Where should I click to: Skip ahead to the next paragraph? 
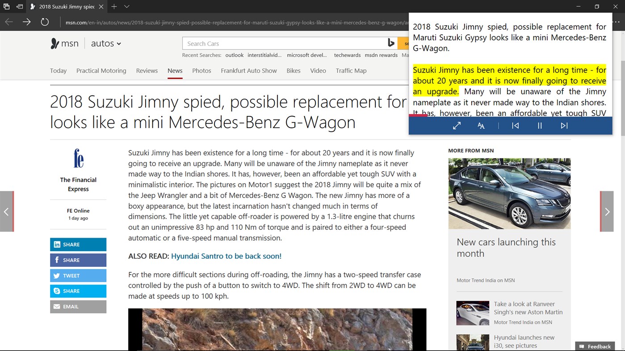coord(564,126)
